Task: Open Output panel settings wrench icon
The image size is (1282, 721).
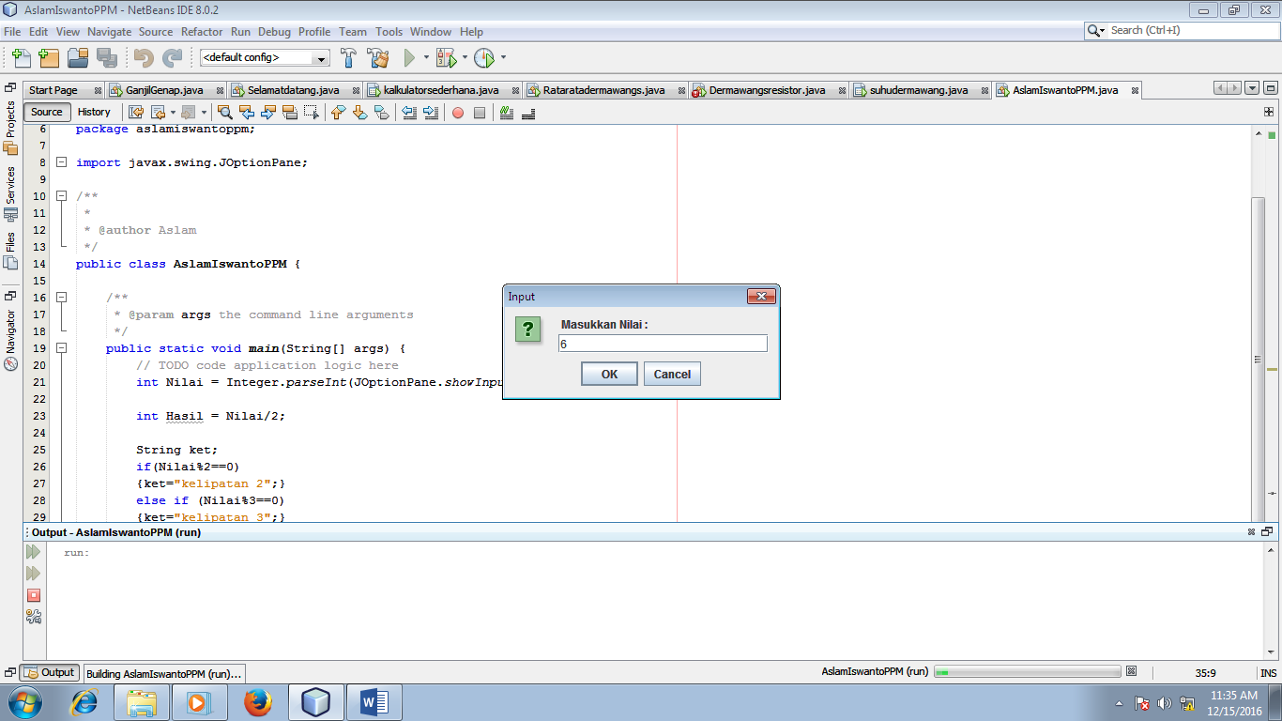Action: pos(34,617)
